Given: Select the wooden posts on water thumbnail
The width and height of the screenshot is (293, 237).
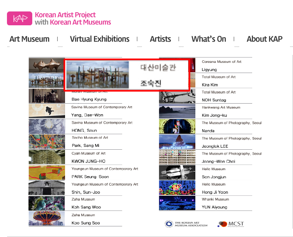Looking at the screenshot, I should click(46, 80).
